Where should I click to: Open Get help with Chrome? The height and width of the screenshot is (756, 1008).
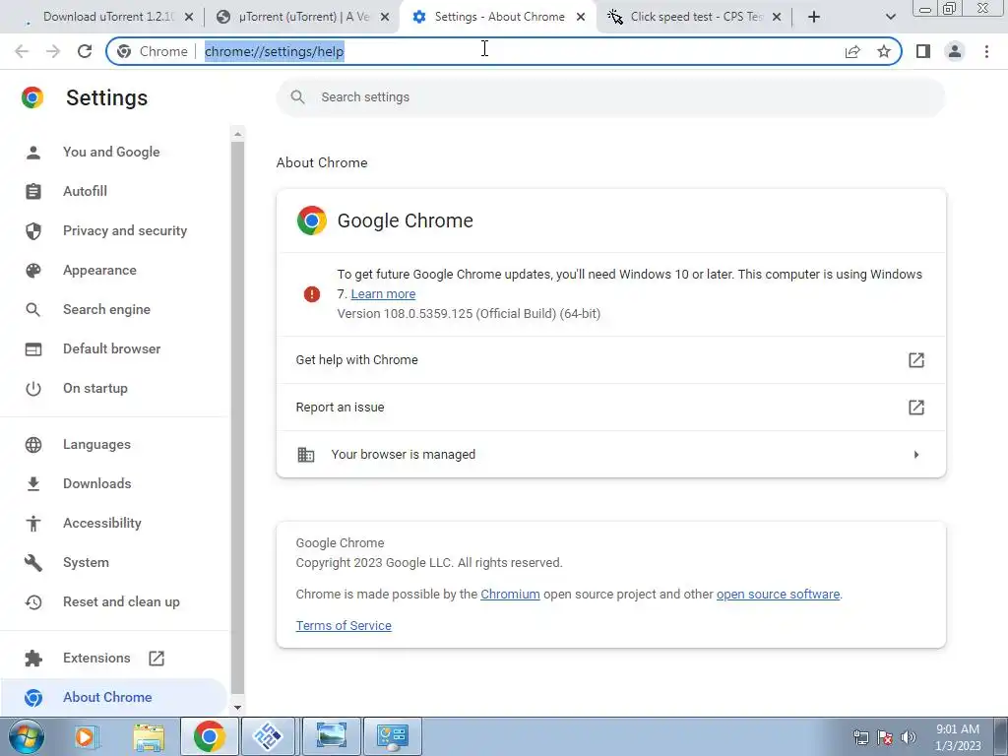coord(610,360)
